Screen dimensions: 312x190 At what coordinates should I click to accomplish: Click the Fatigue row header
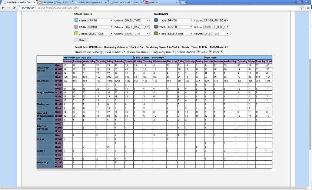[x=46, y=151]
